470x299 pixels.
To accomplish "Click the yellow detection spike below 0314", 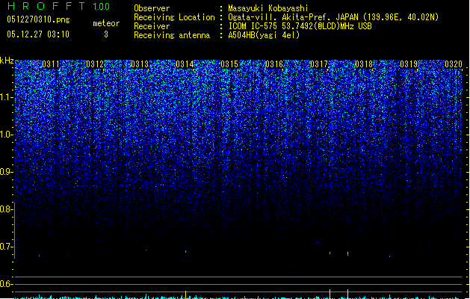I will pos(186,295).
